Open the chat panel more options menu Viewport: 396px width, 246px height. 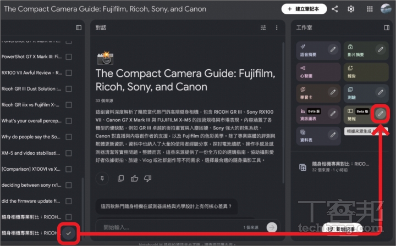pos(277,27)
